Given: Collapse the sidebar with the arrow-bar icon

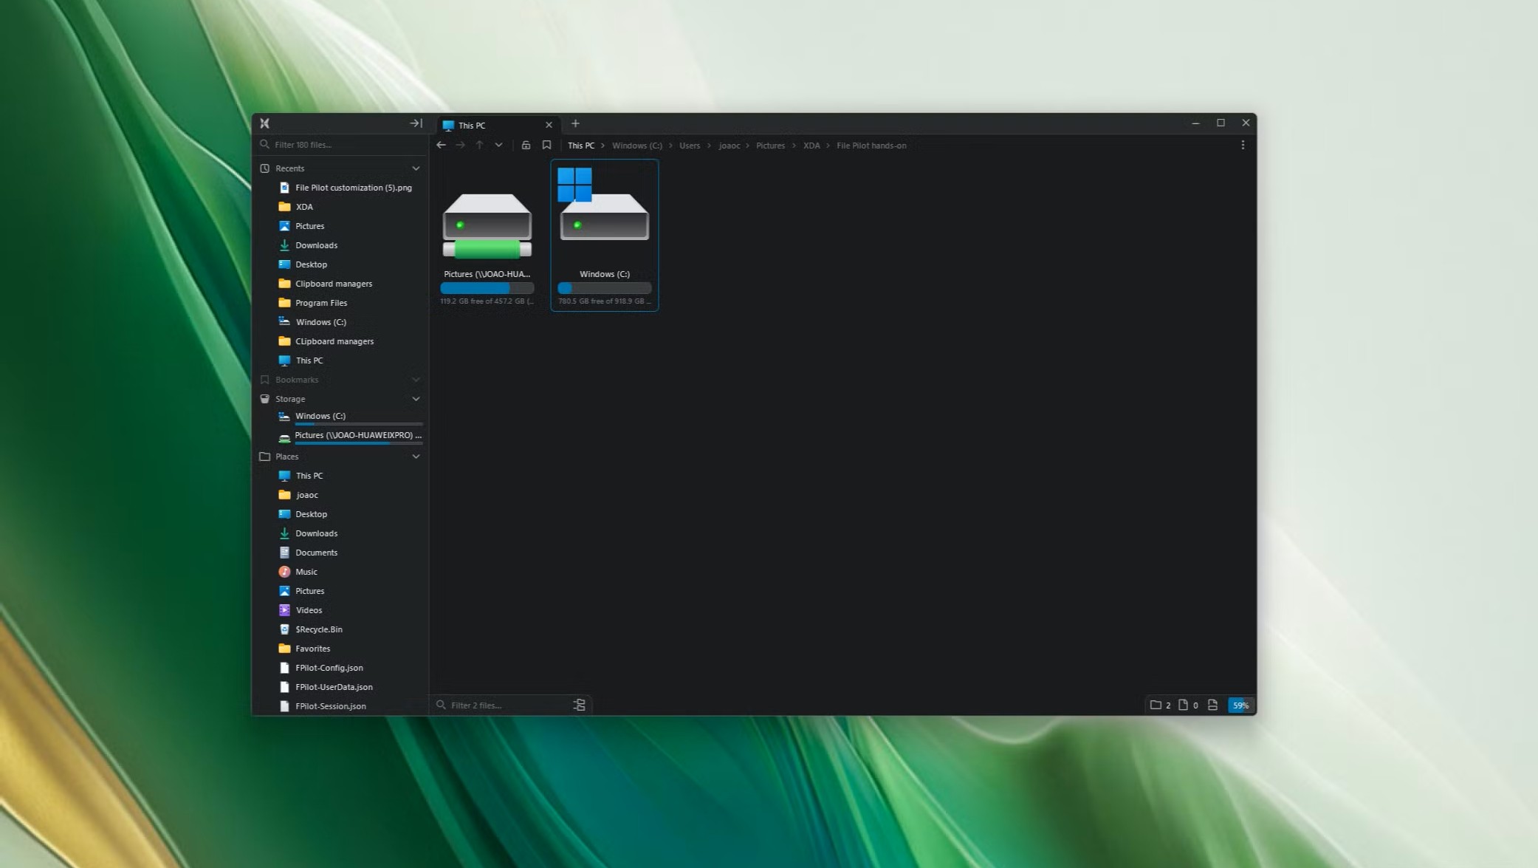Looking at the screenshot, I should [x=416, y=123].
